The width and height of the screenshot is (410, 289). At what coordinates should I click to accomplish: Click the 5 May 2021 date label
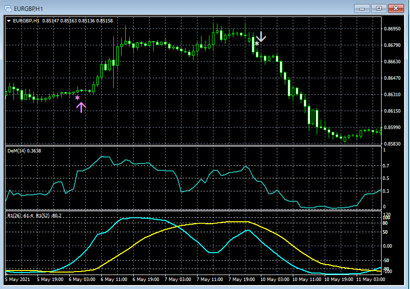click(x=17, y=280)
